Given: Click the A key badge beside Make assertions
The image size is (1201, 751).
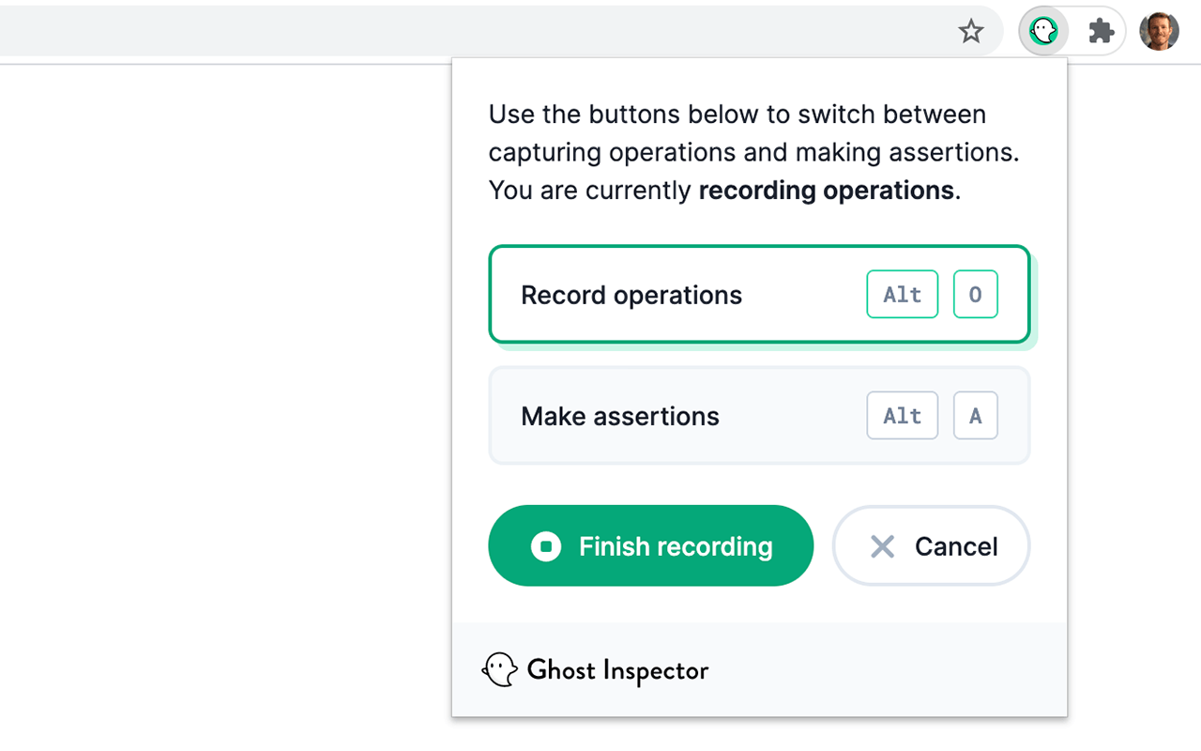Looking at the screenshot, I should tap(975, 415).
